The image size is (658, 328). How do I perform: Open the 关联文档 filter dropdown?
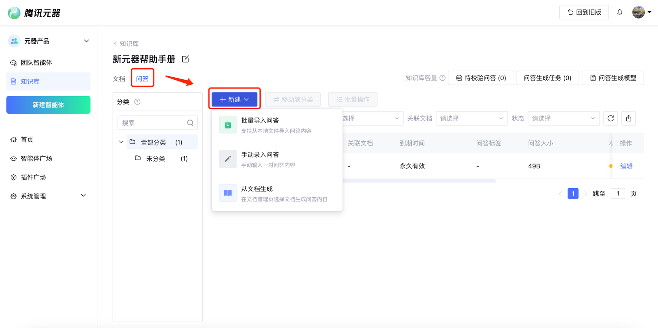[x=471, y=118]
